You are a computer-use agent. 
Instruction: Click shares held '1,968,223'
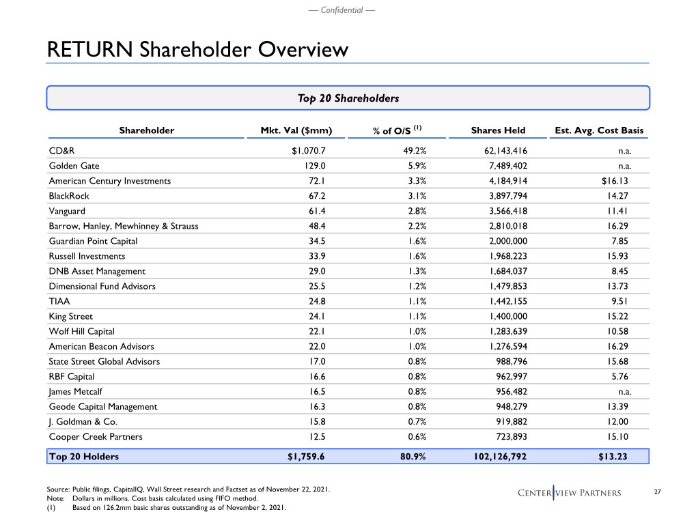[508, 256]
